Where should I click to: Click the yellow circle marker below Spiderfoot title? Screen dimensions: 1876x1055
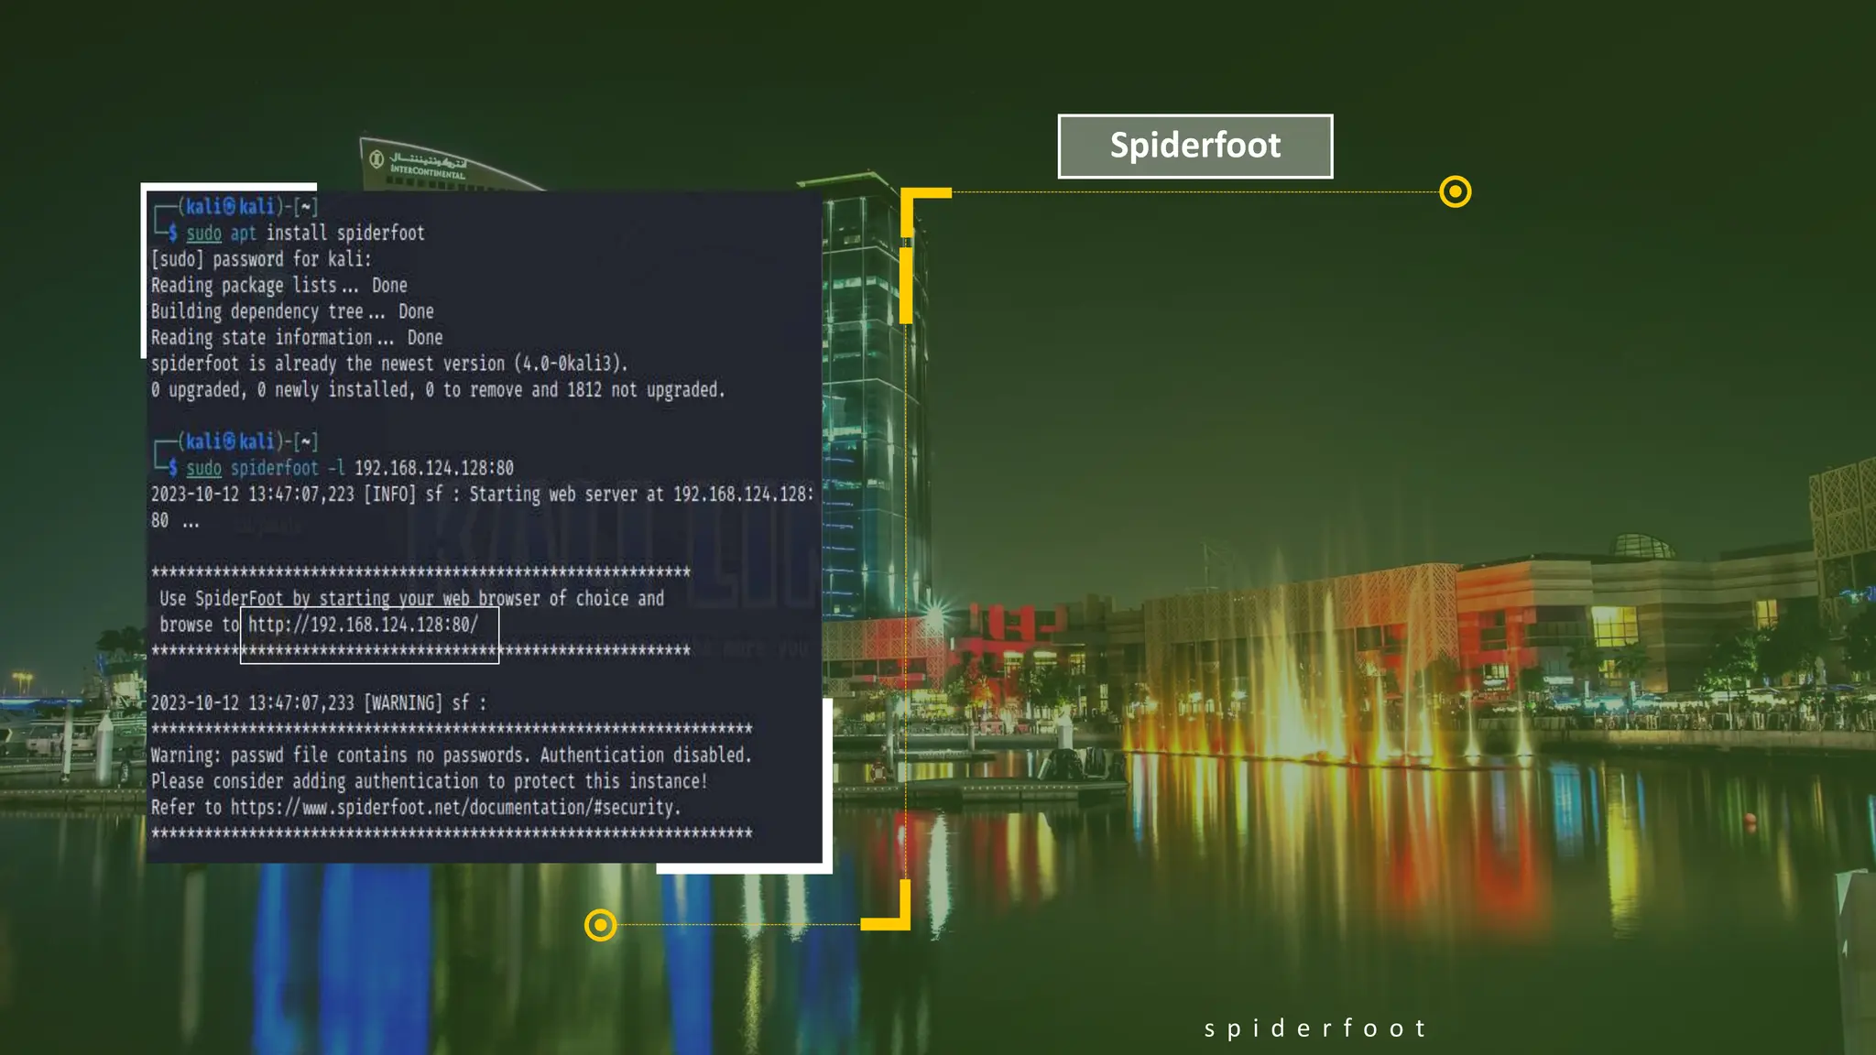click(x=1455, y=192)
